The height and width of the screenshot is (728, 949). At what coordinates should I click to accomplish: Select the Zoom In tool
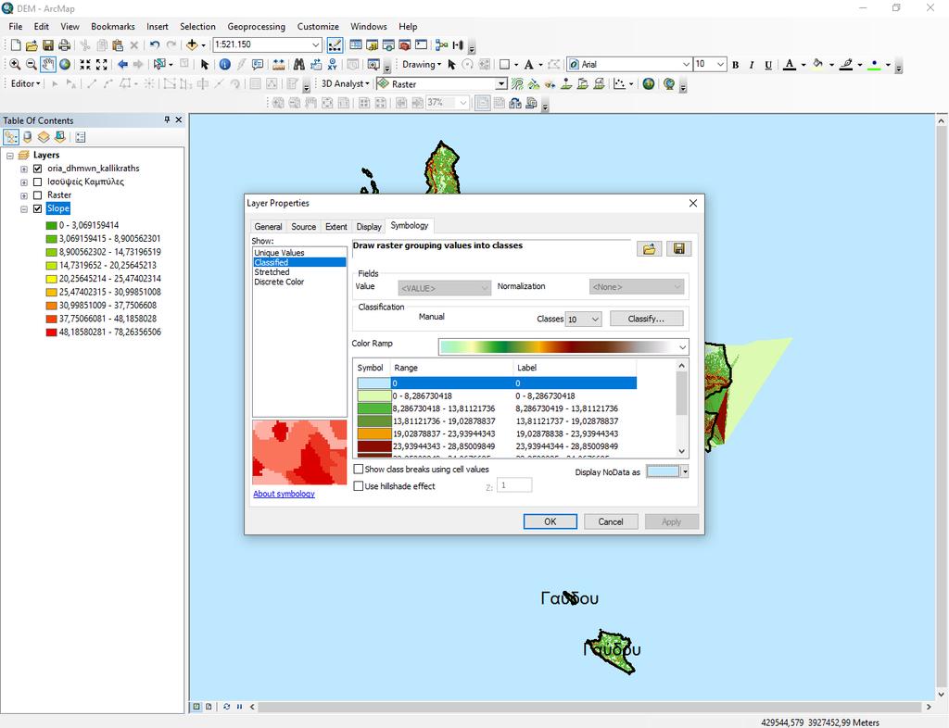coord(15,64)
